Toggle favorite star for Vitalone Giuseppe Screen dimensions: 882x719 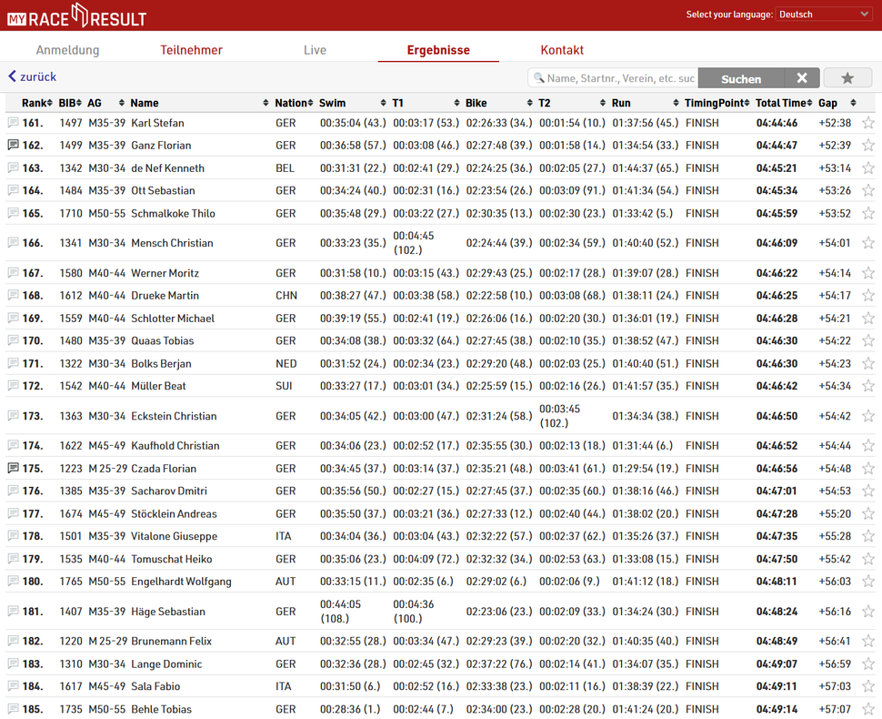tap(868, 536)
